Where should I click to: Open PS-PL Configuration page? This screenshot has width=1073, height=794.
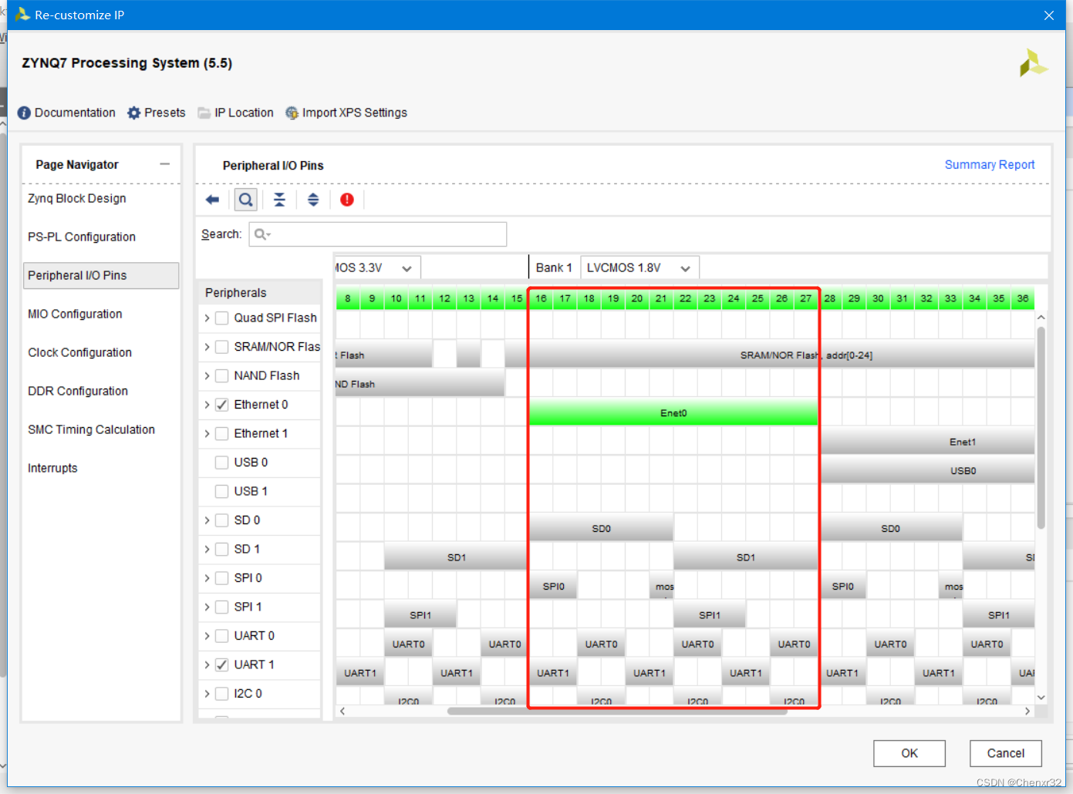pos(82,237)
